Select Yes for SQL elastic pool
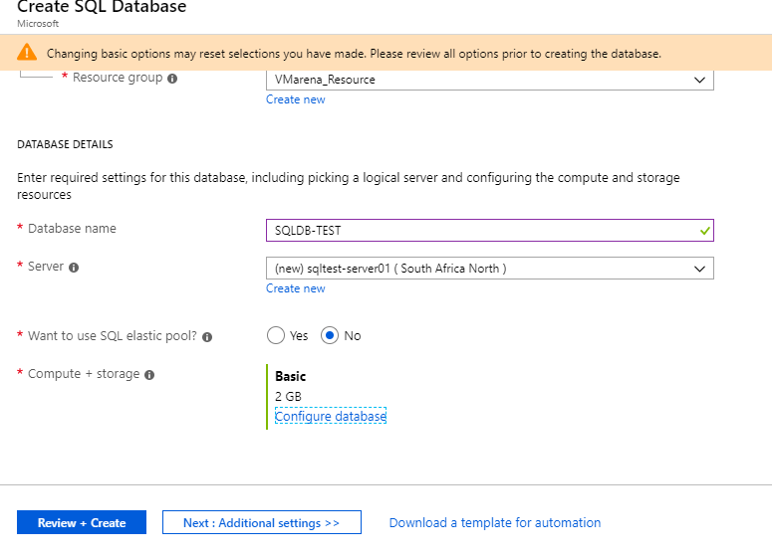The height and width of the screenshot is (559, 772). click(276, 336)
